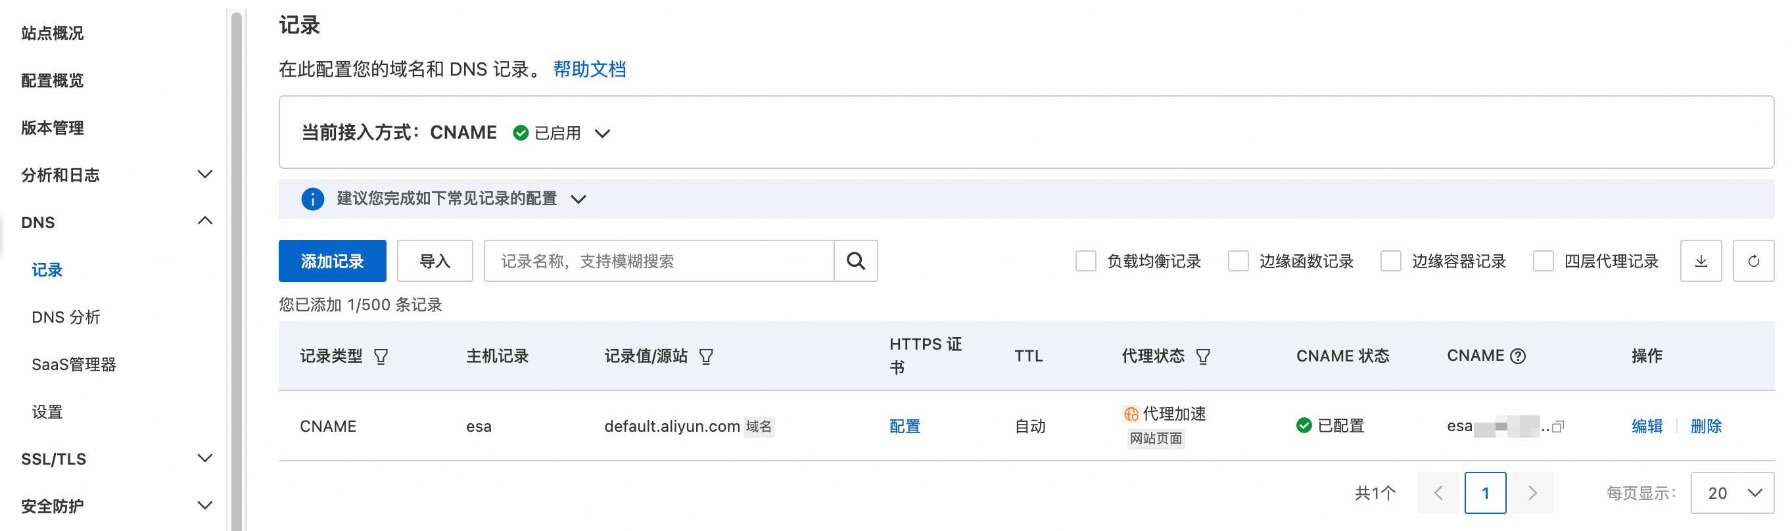
Task: Expand the CNAME access mode details
Action: coord(602,133)
